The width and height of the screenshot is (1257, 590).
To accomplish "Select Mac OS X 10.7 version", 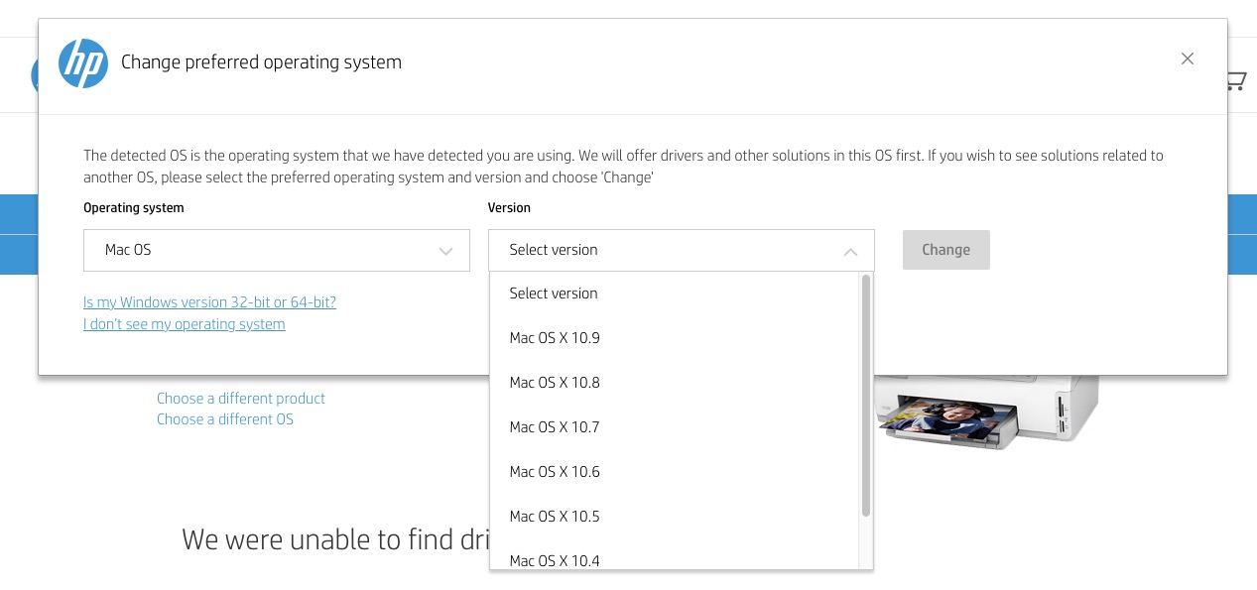I will click(x=555, y=427).
